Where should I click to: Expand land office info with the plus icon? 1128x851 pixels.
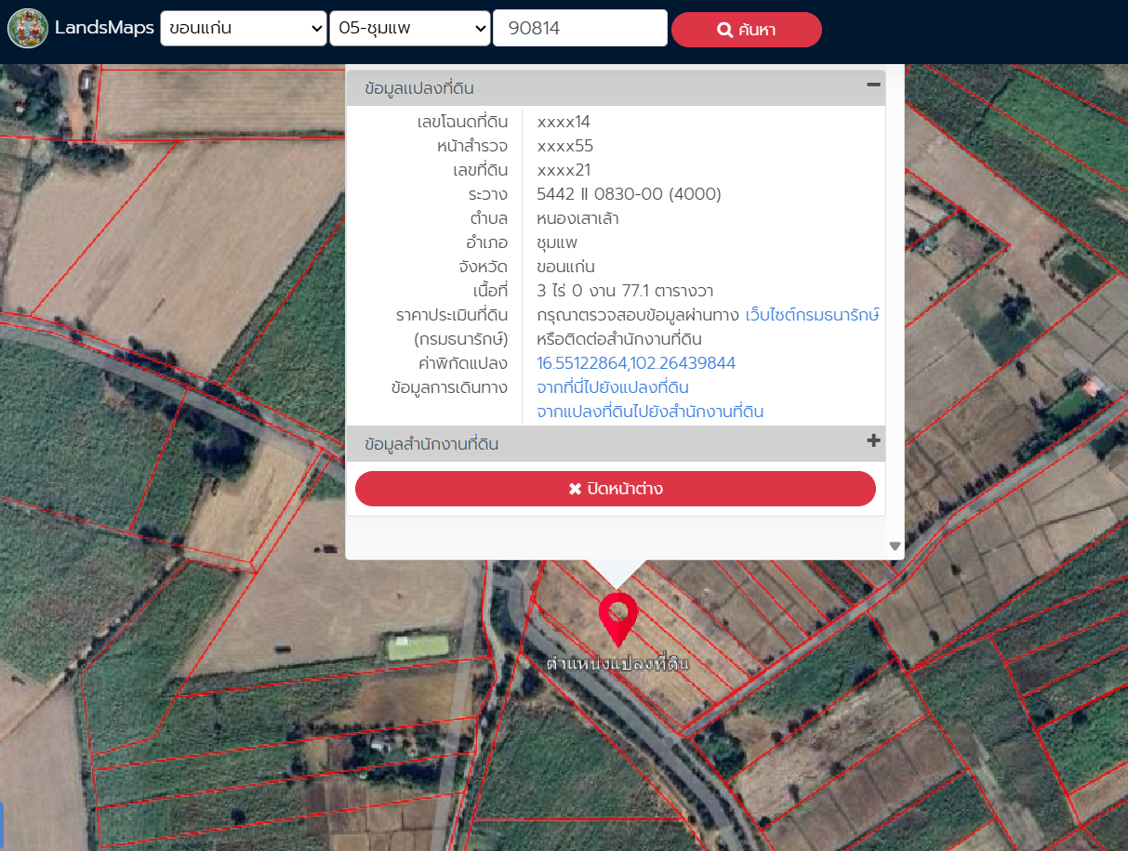pyautogui.click(x=873, y=441)
